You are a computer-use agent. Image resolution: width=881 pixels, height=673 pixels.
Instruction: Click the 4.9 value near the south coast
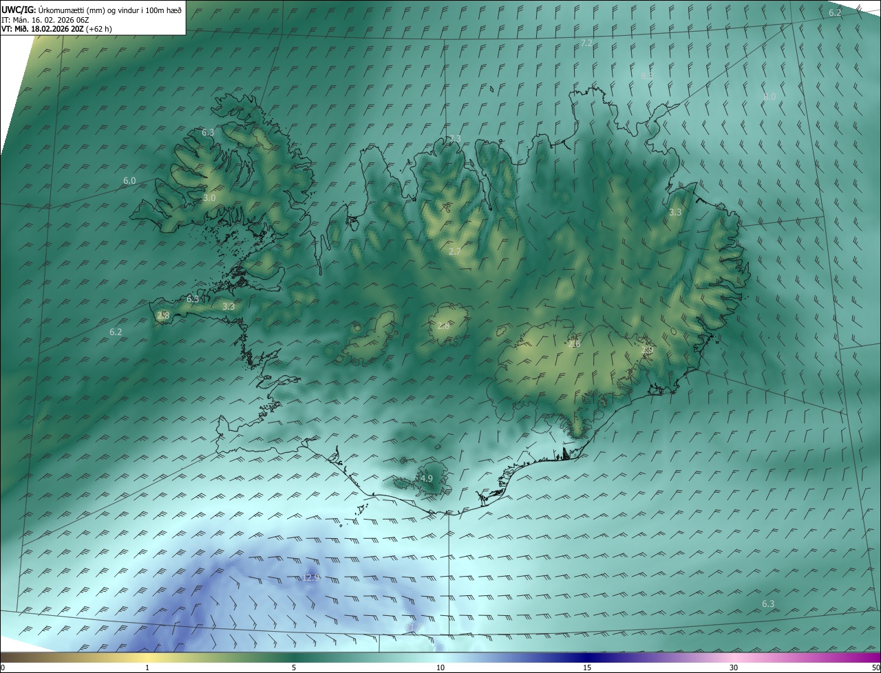point(427,479)
